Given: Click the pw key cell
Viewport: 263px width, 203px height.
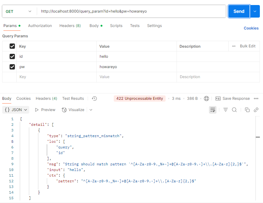Looking at the screenshot, I should [57, 67].
